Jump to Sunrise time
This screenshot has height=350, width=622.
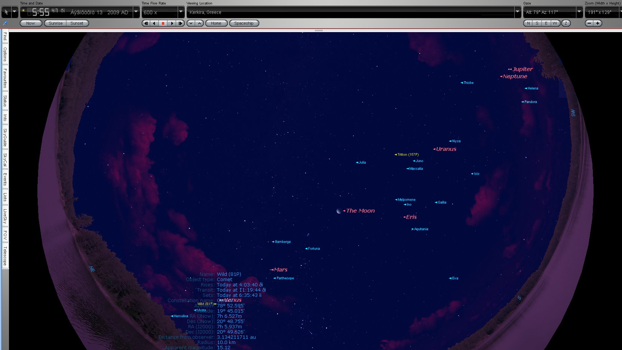(55, 23)
